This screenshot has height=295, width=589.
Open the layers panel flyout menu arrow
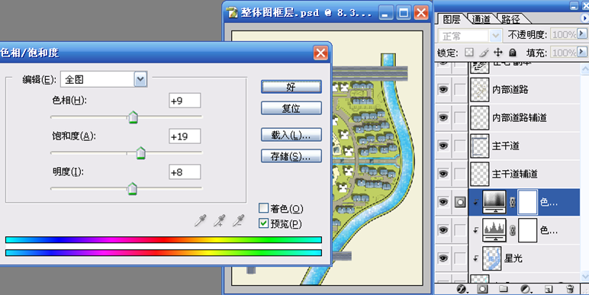pos(585,18)
